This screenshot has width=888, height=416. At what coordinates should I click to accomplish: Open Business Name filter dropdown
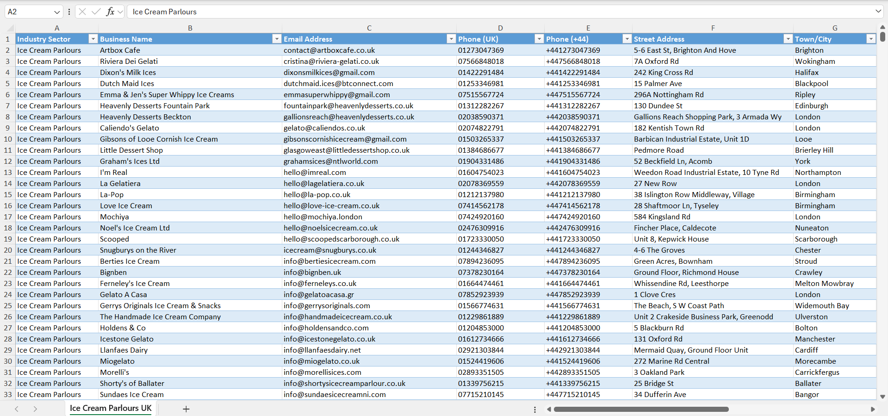[277, 39]
